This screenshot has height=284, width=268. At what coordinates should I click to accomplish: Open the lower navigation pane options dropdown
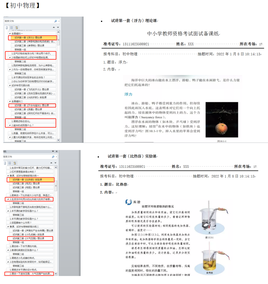[53, 152]
